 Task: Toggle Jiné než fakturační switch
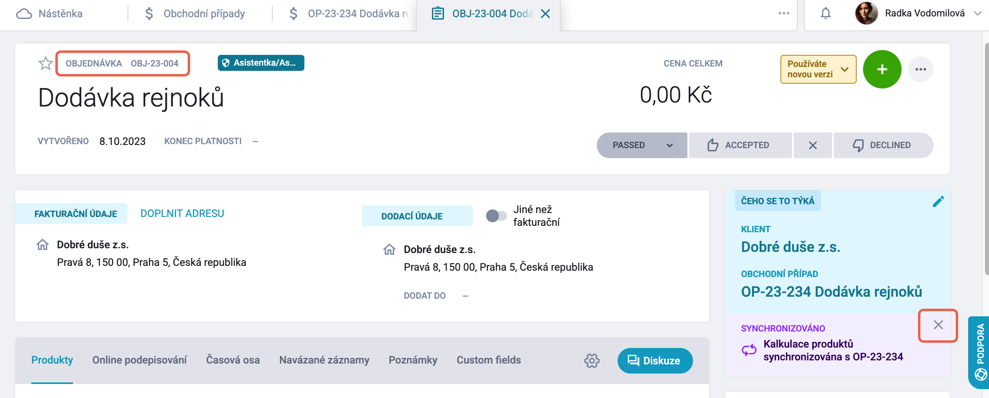point(496,216)
